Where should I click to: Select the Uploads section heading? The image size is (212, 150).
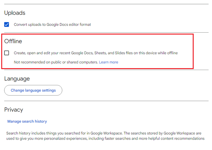tap(15, 13)
